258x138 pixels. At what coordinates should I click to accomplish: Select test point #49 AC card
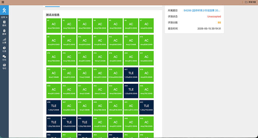click(147, 124)
